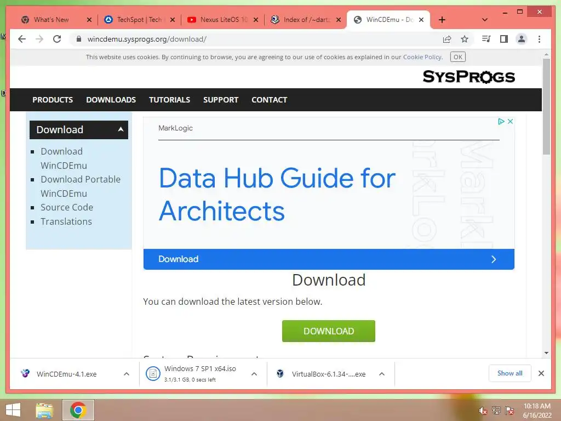Screen dimensions: 561x421
Task: Click the Windows 7 ISO download icon
Action: (x=153, y=374)
